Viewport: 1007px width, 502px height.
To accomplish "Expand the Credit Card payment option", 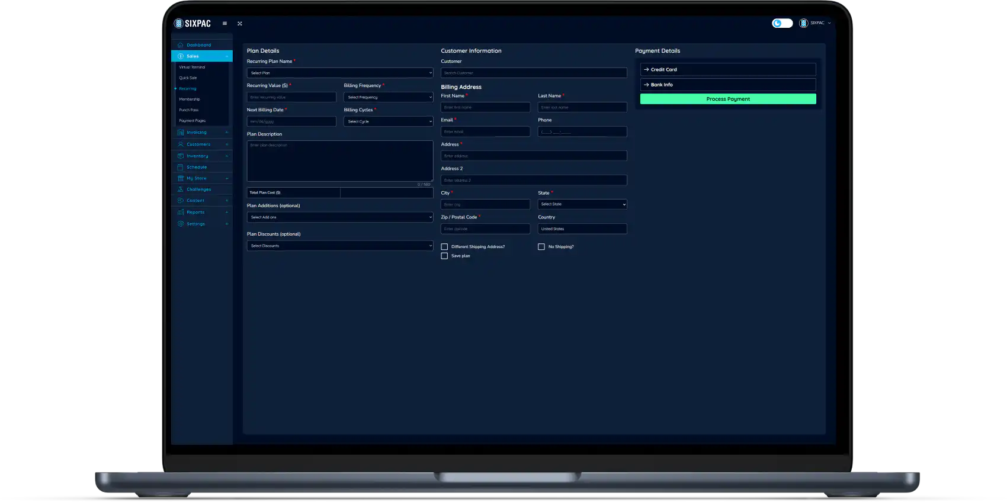I will pyautogui.click(x=727, y=69).
